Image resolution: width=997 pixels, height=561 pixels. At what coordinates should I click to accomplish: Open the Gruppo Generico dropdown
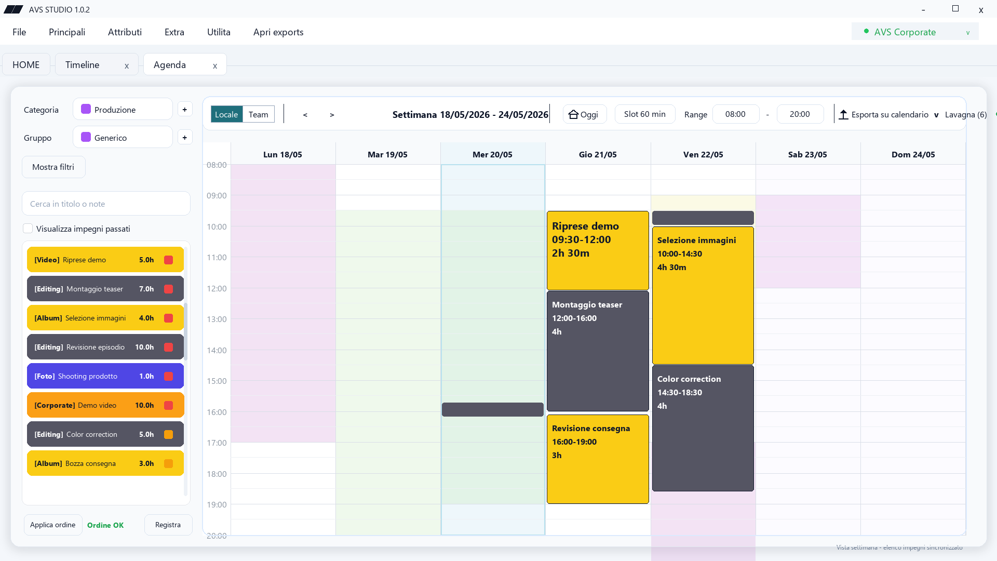point(123,137)
